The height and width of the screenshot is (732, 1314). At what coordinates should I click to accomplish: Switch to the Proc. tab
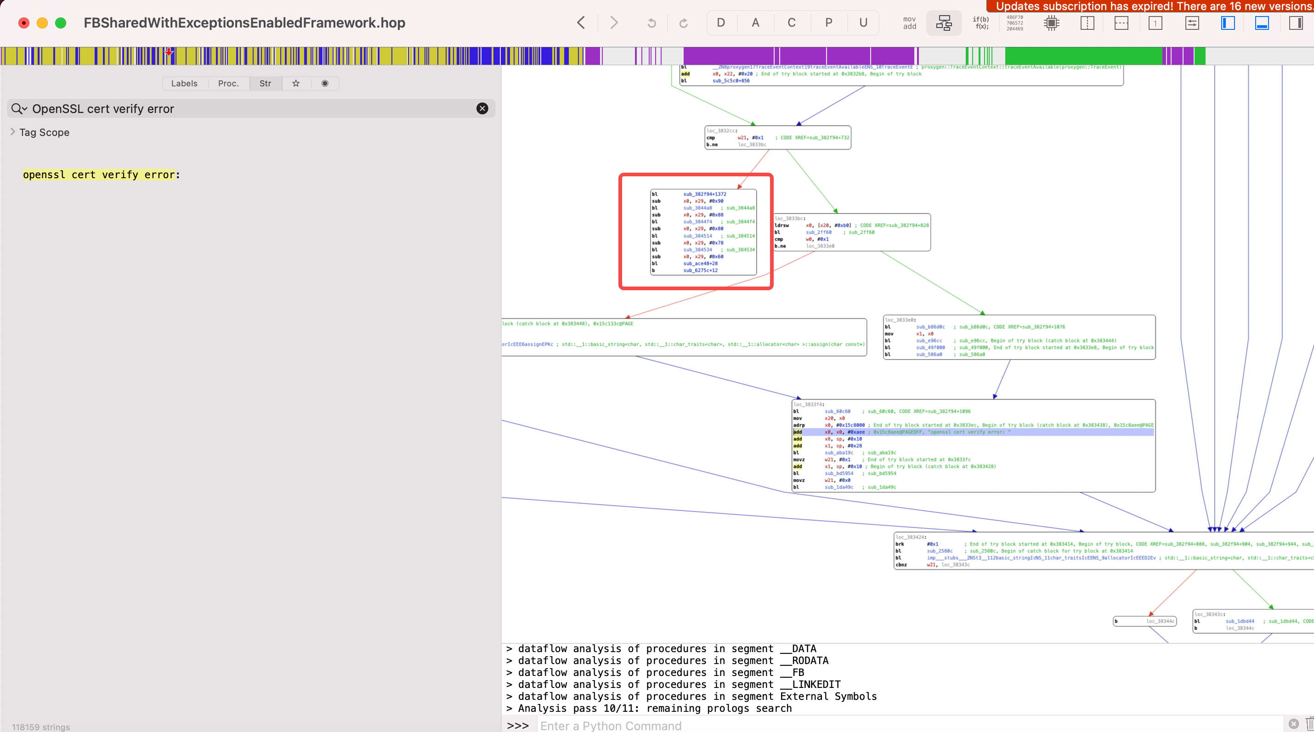(228, 83)
